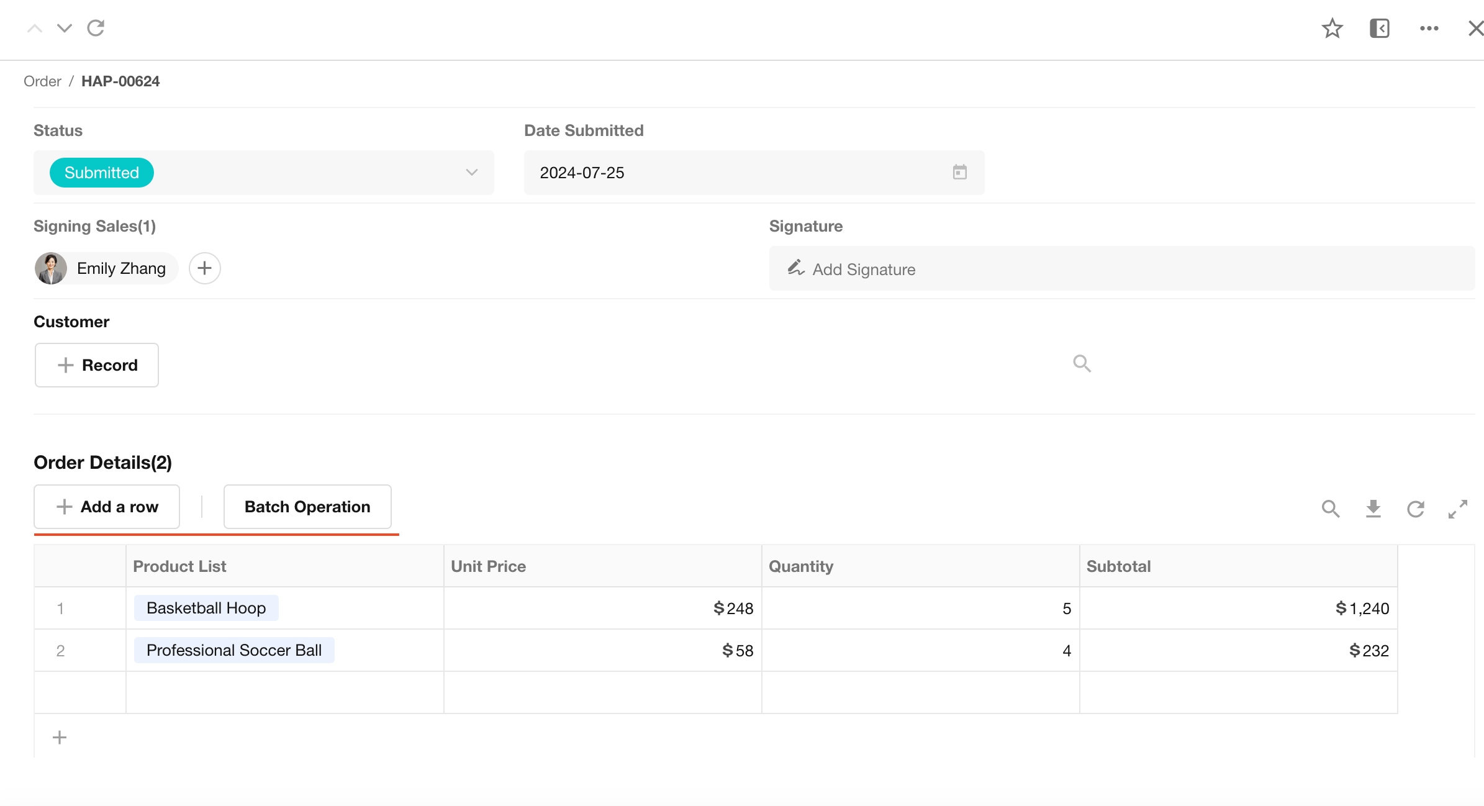The image size is (1484, 806).
Task: Add a Customer record
Action: pyautogui.click(x=97, y=365)
